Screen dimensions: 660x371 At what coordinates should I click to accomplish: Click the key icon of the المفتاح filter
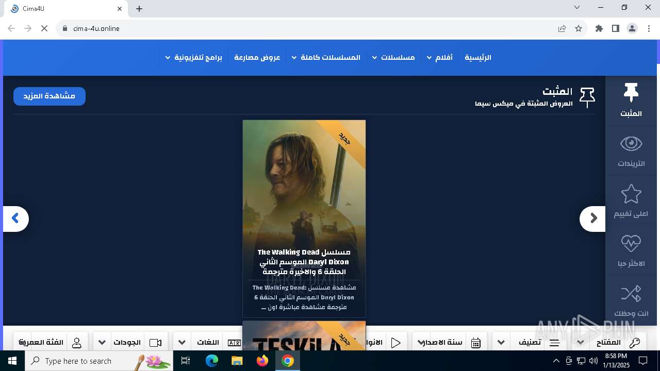635,343
